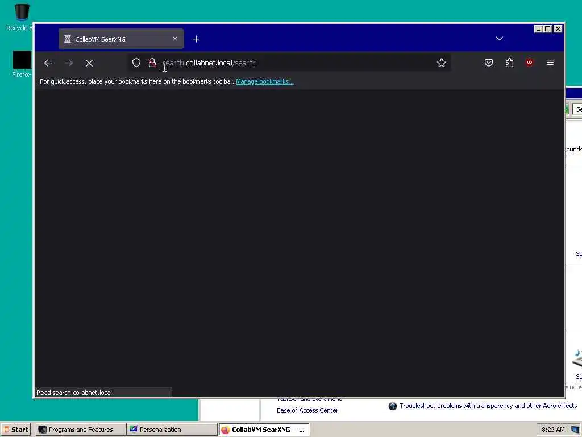The width and height of the screenshot is (582, 437).
Task: Open the Manage bookmarks link
Action: 265,81
